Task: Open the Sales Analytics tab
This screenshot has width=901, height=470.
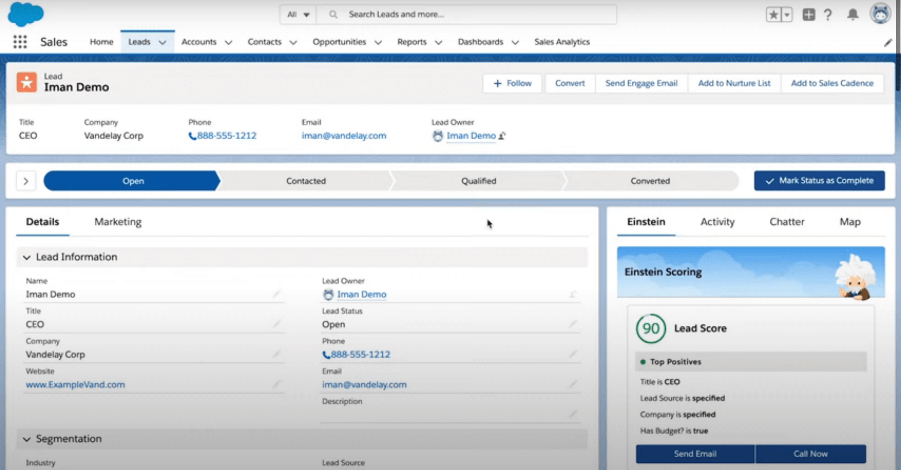Action: pyautogui.click(x=562, y=42)
